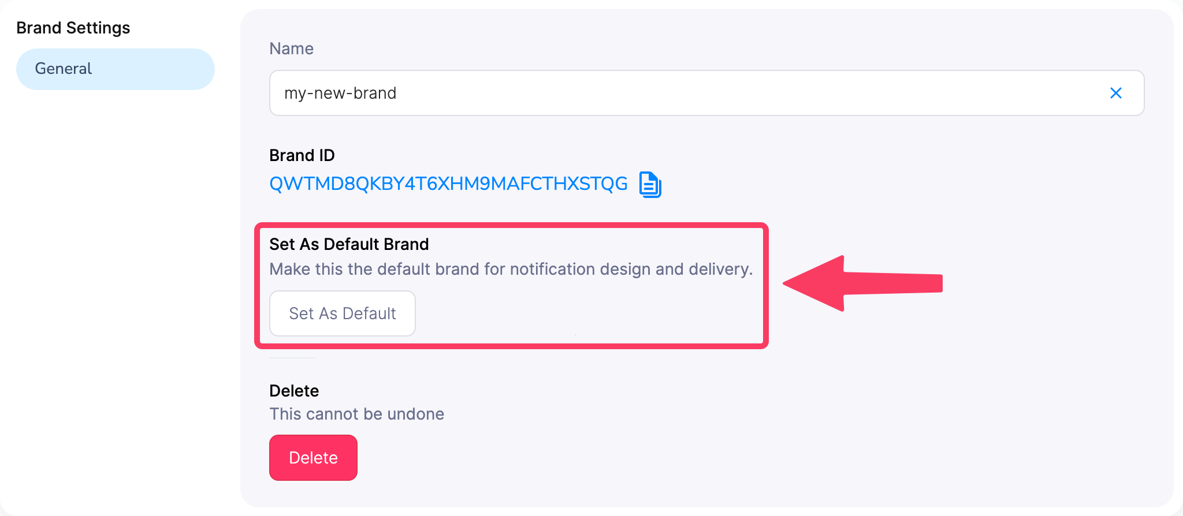Set my-new-brand as the default brand
The height and width of the screenshot is (516, 1183).
(342, 313)
